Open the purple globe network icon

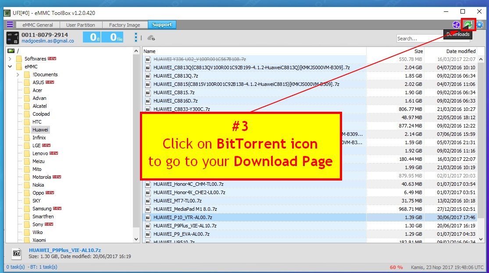(x=456, y=25)
